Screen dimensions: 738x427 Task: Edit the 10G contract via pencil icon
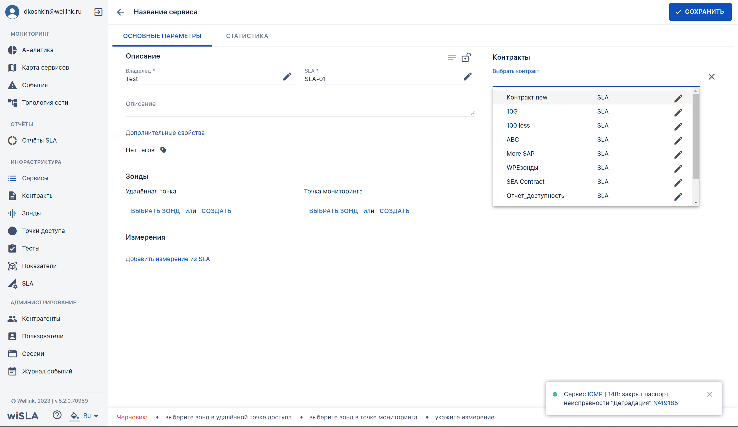coord(678,112)
